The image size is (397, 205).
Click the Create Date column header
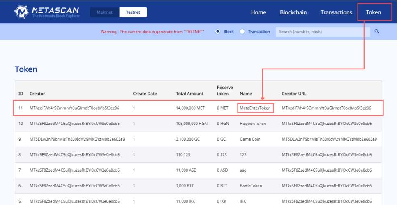click(x=145, y=94)
